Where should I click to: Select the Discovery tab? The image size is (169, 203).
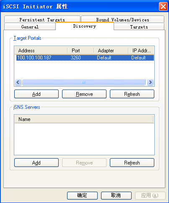click(85, 26)
